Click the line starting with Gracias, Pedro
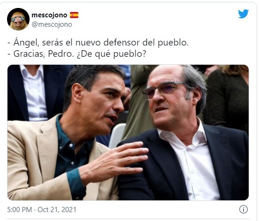 click(77, 53)
